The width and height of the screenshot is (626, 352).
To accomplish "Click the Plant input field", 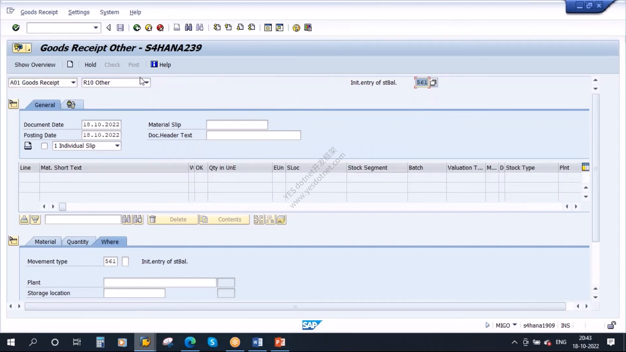I will click(160, 283).
